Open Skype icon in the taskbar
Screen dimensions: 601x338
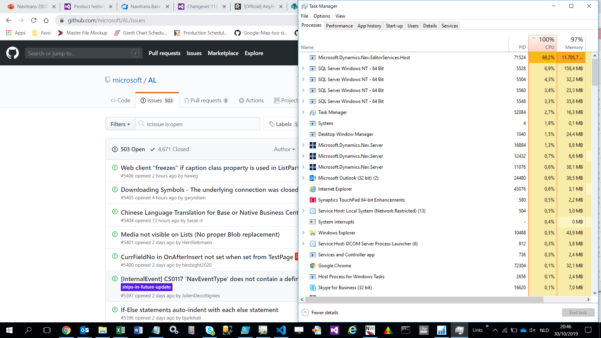[x=209, y=330]
